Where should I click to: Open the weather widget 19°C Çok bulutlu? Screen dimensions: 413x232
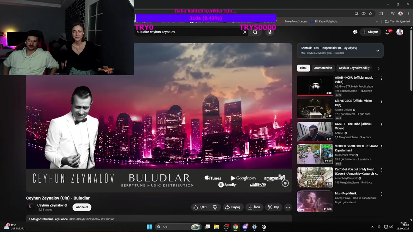pyautogui.click(x=14, y=227)
